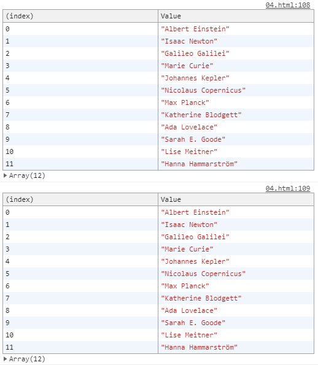Expand the first Array(12) disclosure triangle
The height and width of the screenshot is (365, 318).
(5, 175)
